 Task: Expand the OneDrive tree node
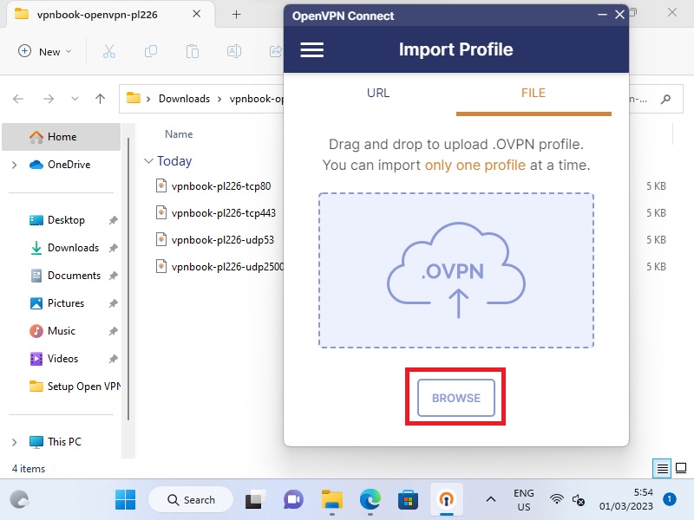pyautogui.click(x=14, y=165)
